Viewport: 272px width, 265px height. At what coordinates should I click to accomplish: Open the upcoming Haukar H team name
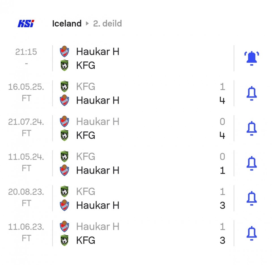point(98,52)
